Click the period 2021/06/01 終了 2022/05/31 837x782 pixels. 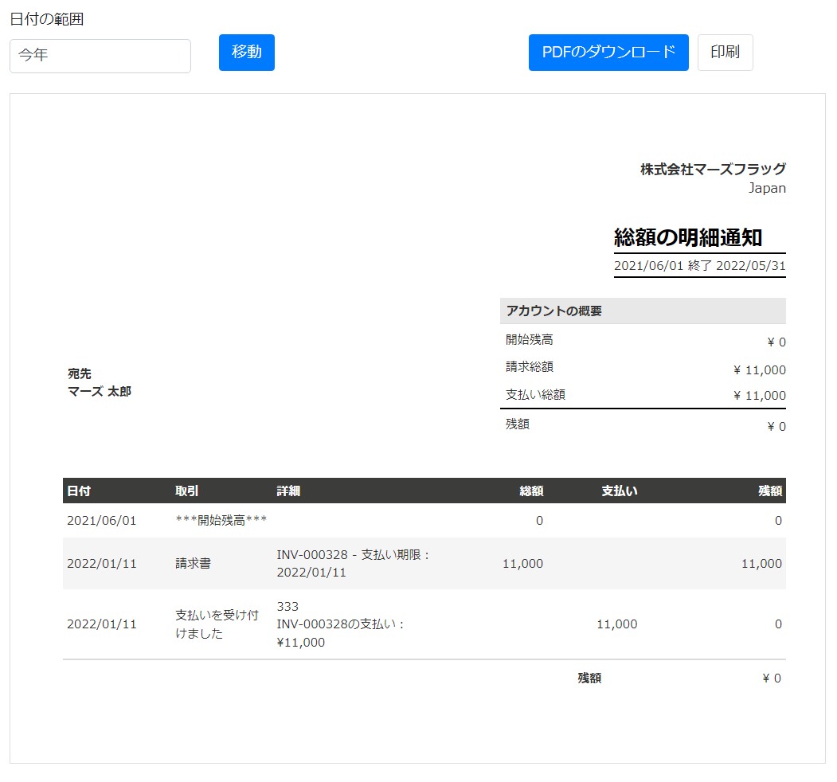700,266
